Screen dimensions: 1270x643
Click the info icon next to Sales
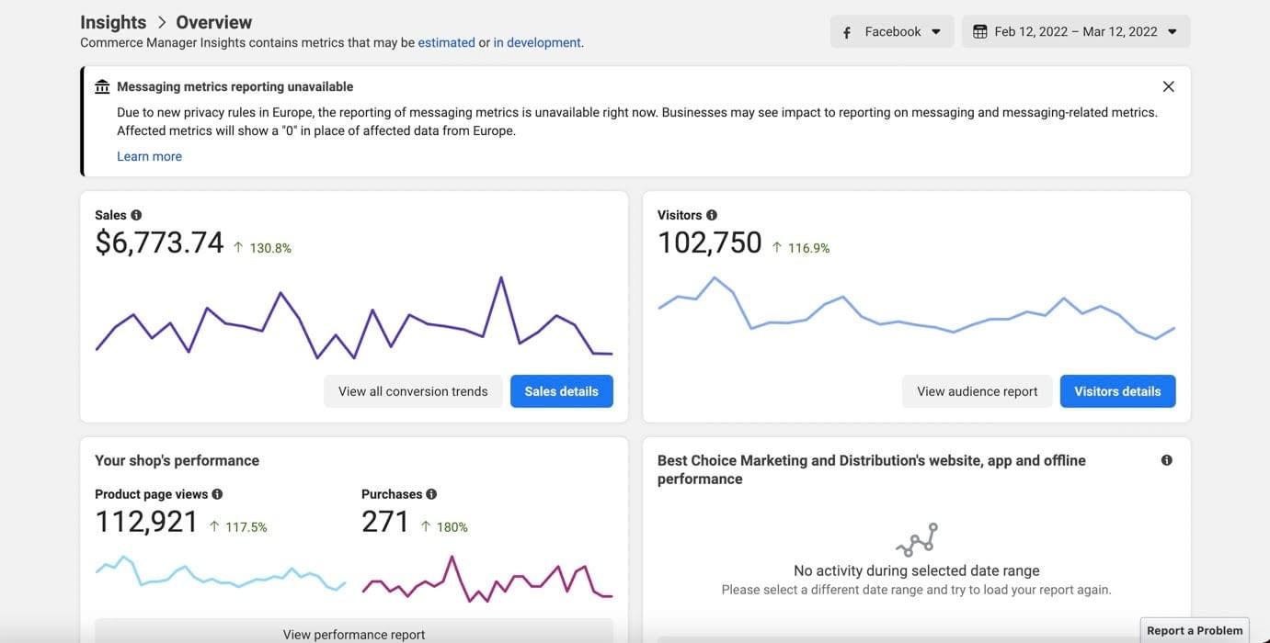[x=136, y=215]
